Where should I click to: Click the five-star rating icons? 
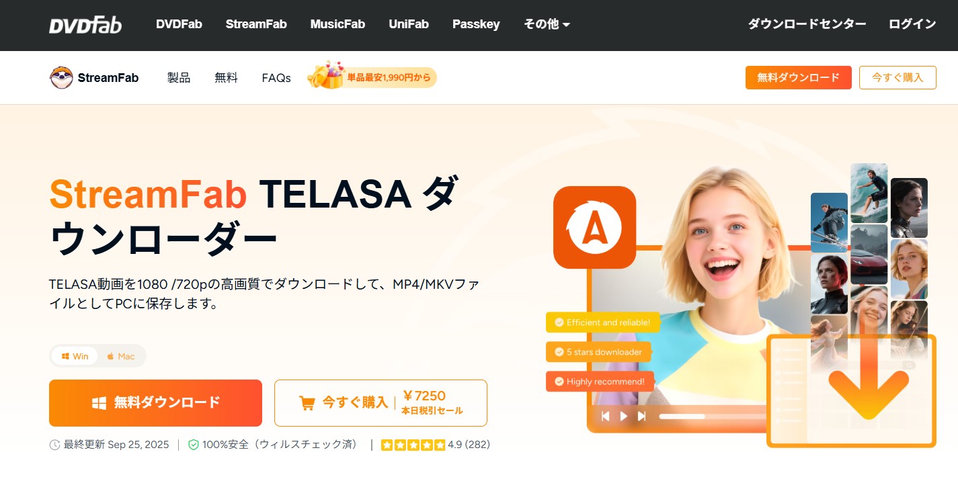pos(413,445)
